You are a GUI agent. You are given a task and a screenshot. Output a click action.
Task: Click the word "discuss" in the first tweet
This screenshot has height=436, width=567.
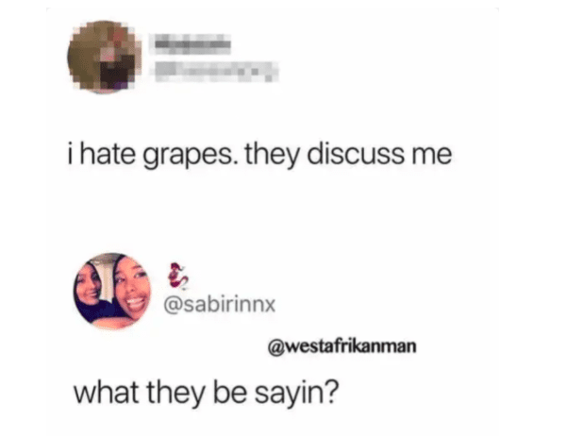pos(355,155)
